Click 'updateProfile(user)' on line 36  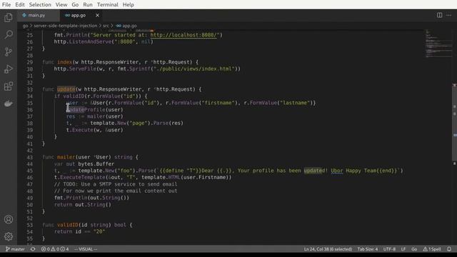coord(95,109)
